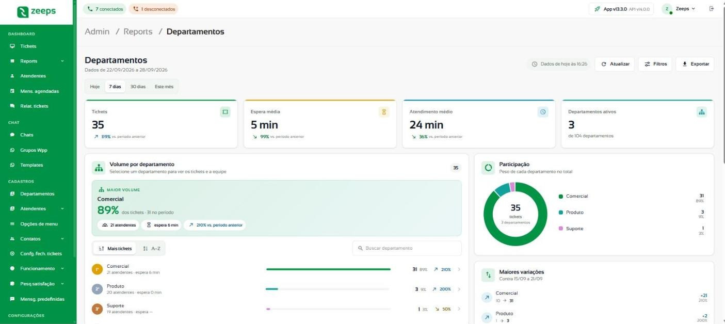The image size is (725, 324).
Task: Click the Atualizar button
Action: 615,64
